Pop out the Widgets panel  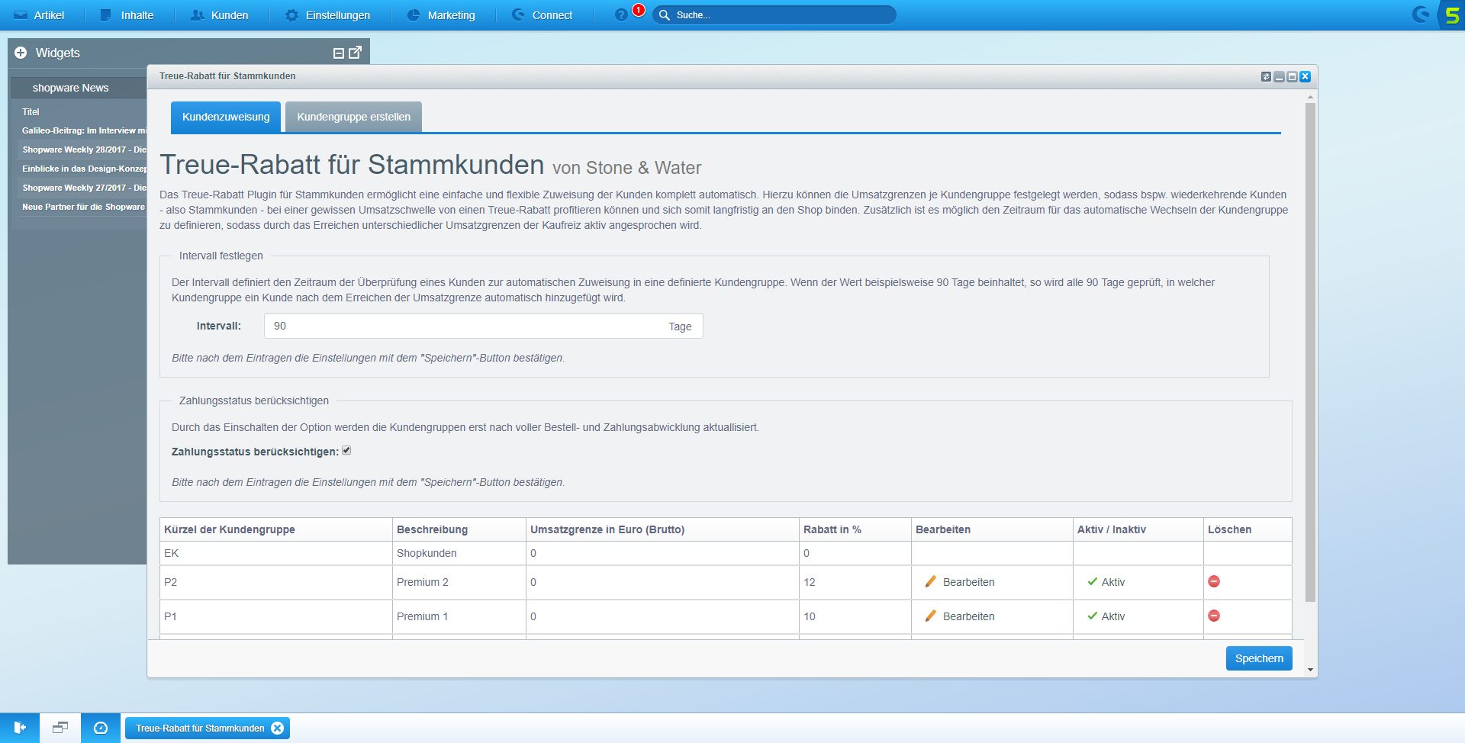click(x=356, y=52)
